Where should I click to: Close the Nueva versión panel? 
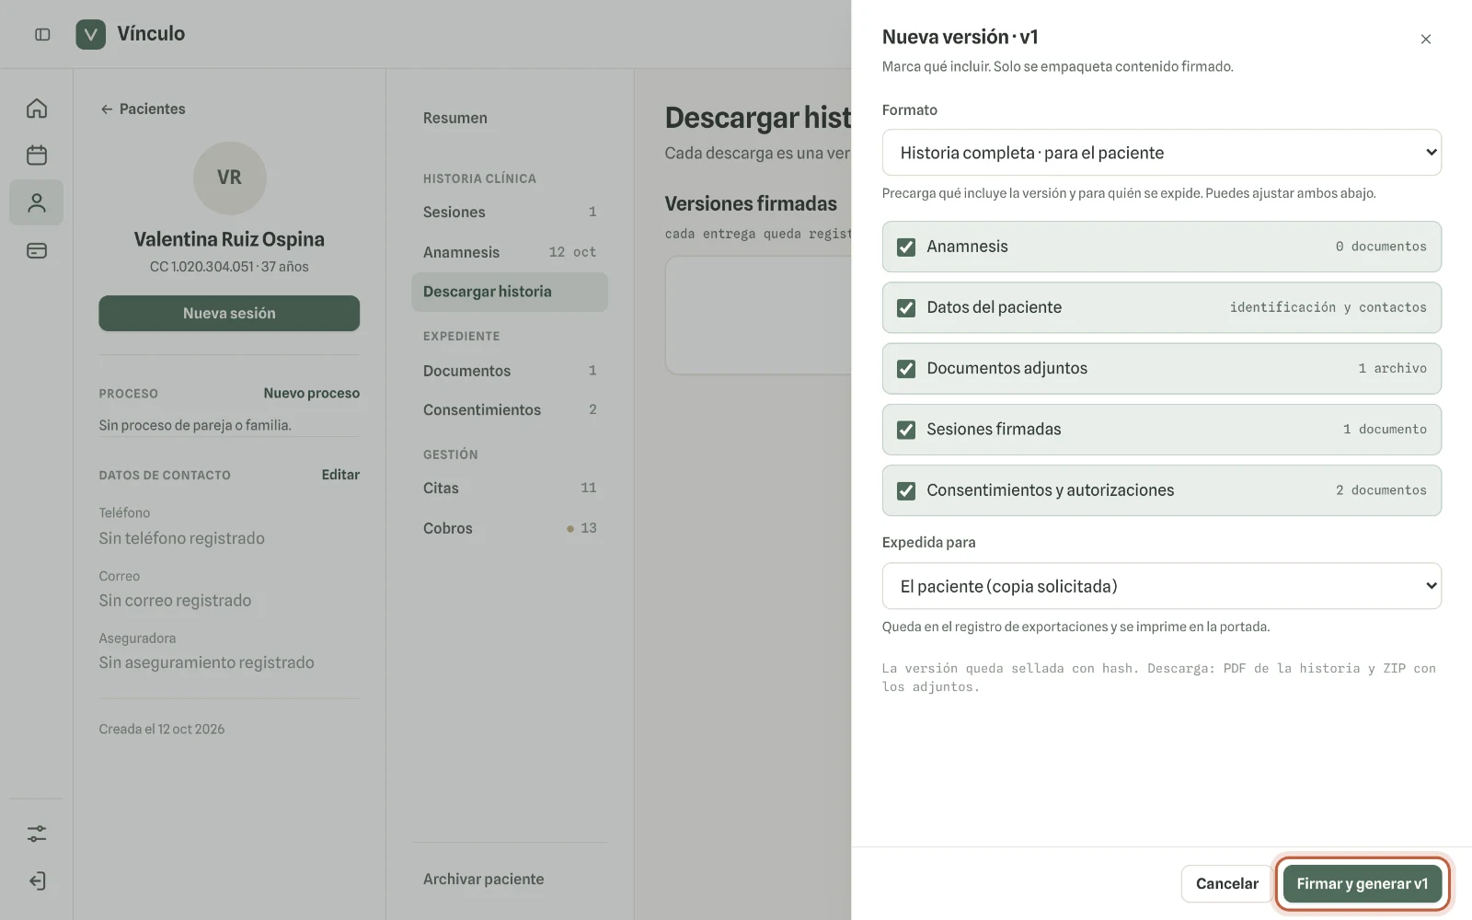pos(1426,39)
